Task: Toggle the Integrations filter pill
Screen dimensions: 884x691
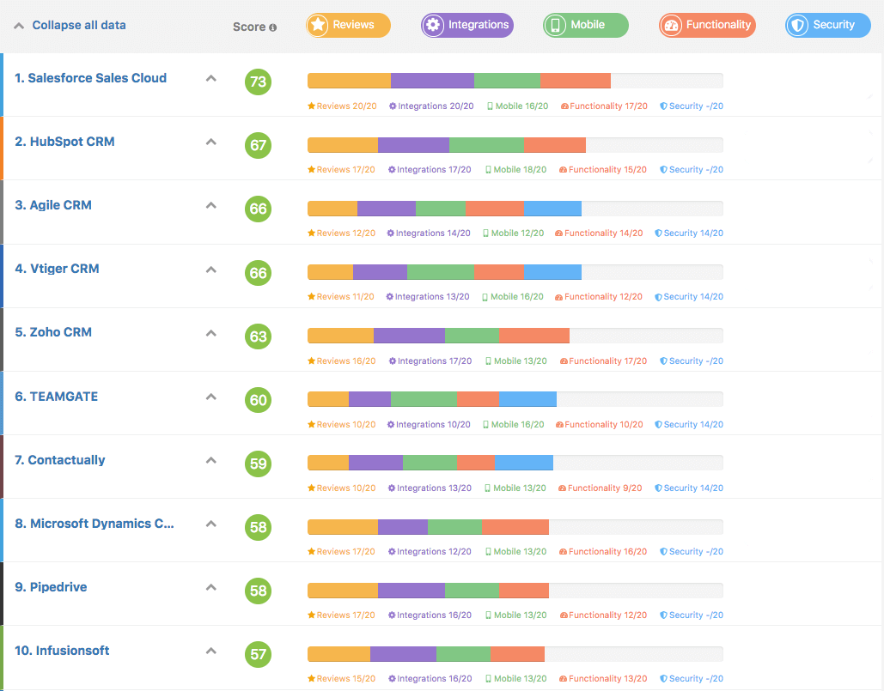Action: coord(467,26)
